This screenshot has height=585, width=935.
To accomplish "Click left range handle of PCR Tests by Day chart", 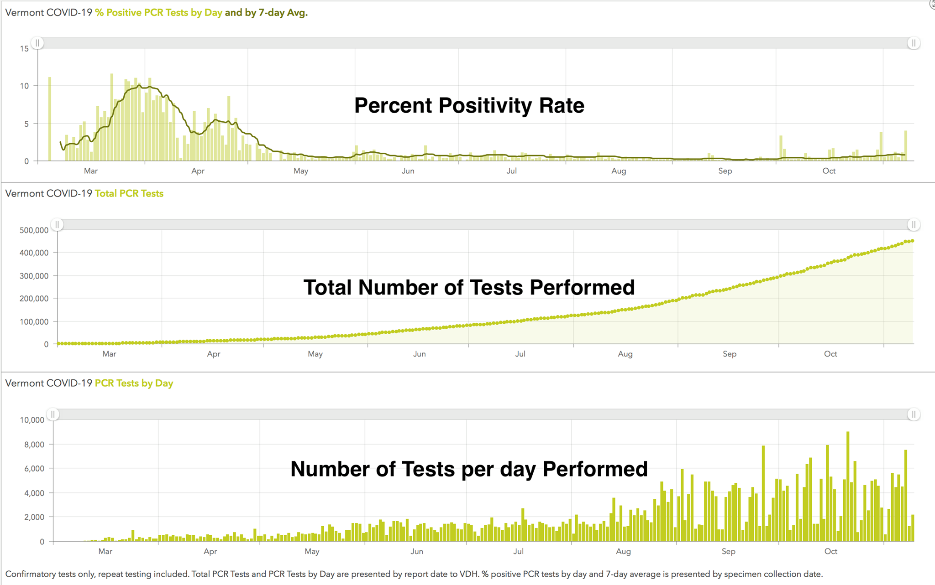I will click(53, 414).
